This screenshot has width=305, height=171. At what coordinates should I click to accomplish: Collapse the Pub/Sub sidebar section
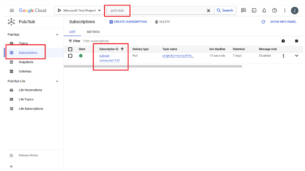(x=57, y=34)
